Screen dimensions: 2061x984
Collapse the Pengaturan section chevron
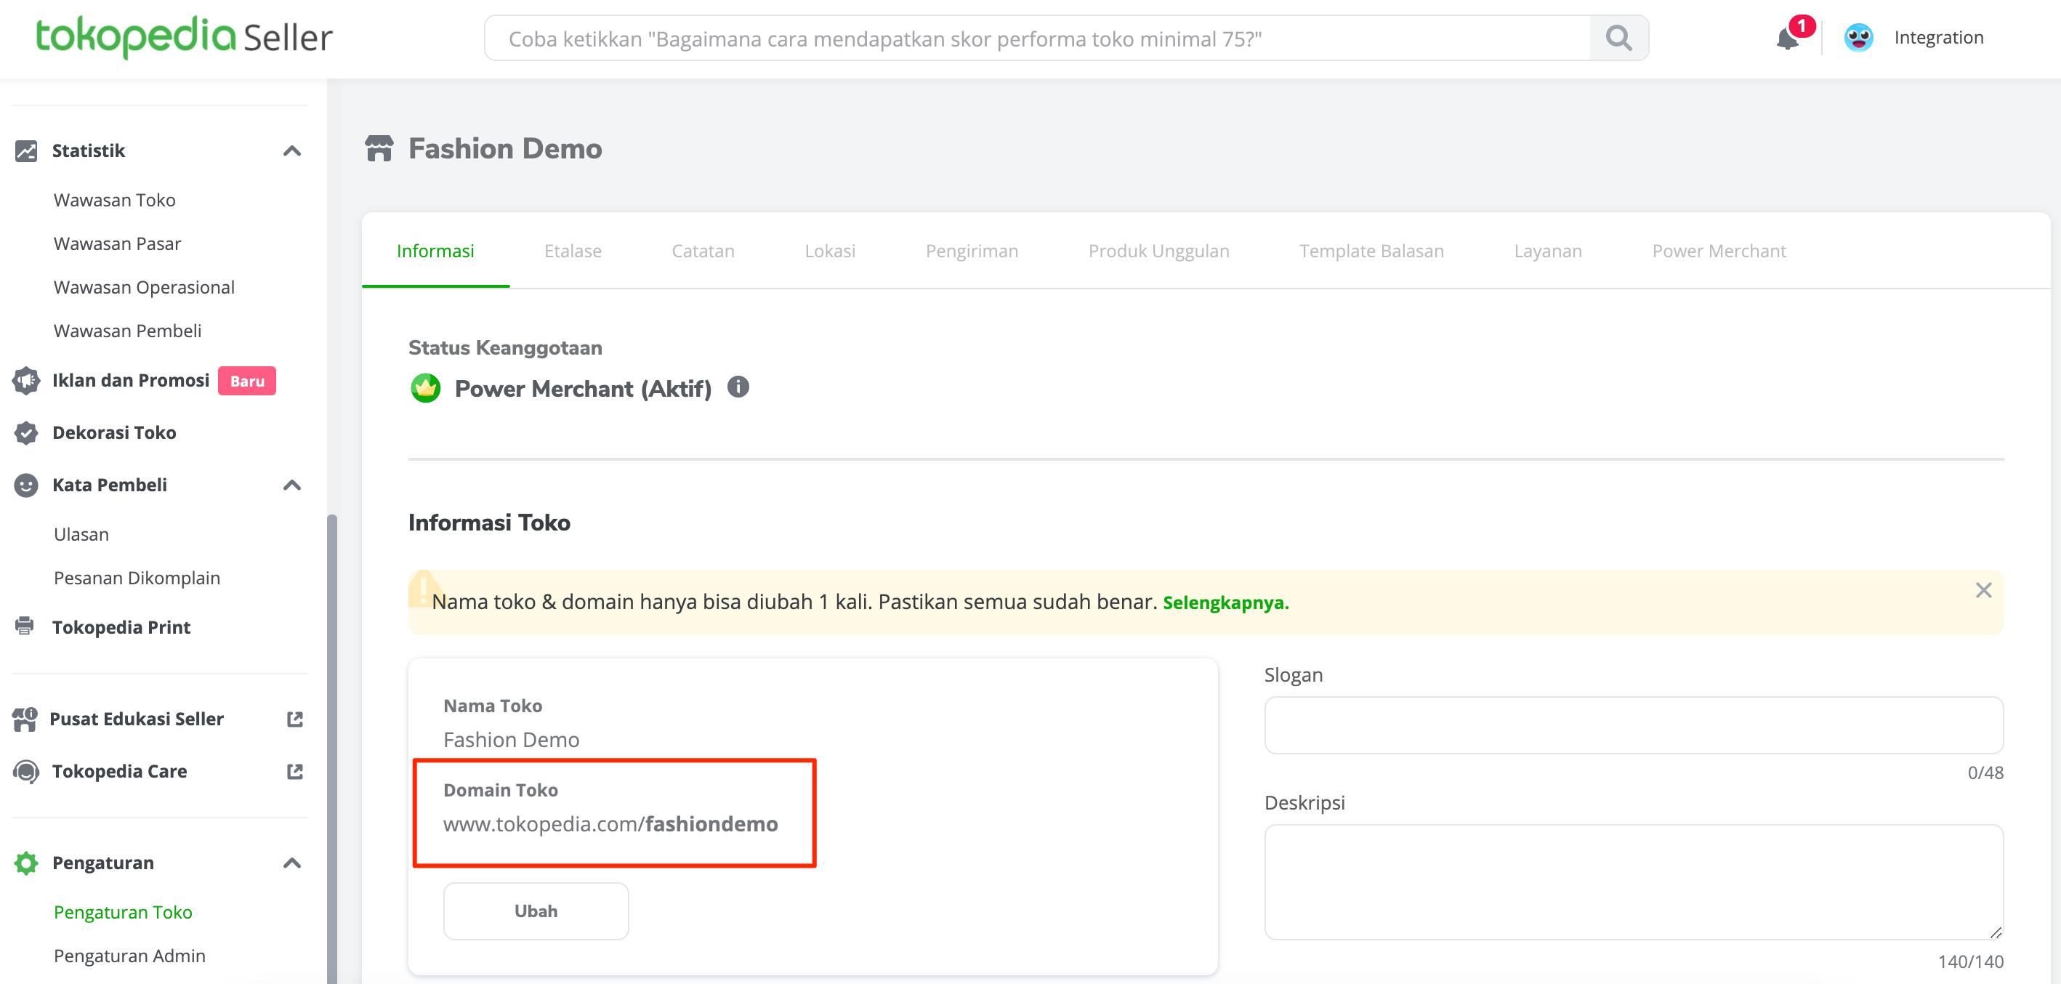coord(292,863)
